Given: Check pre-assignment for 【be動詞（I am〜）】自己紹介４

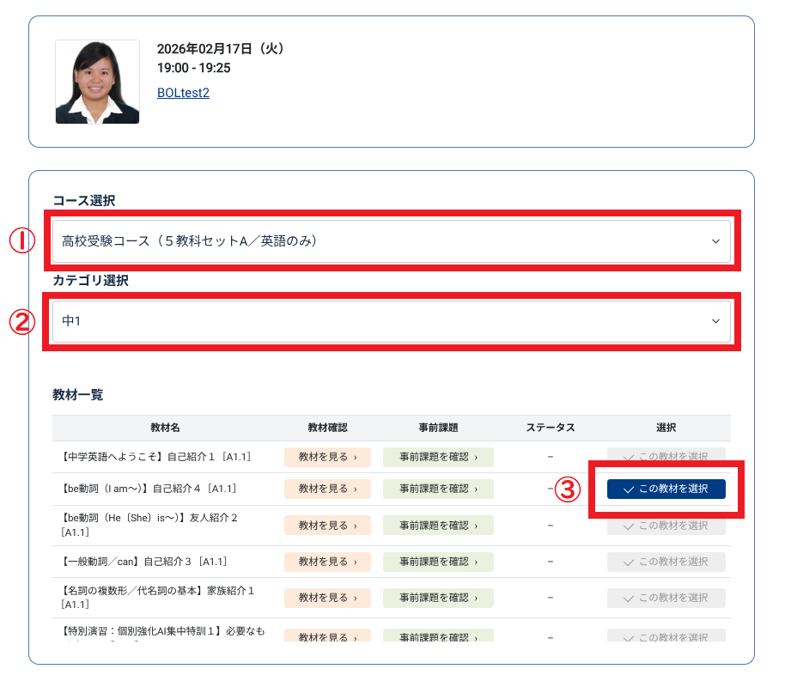Looking at the screenshot, I should click(x=438, y=489).
